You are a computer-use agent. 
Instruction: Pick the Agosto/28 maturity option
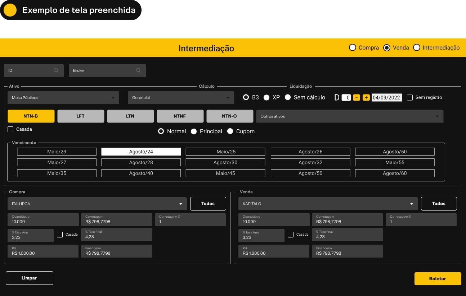141,162
